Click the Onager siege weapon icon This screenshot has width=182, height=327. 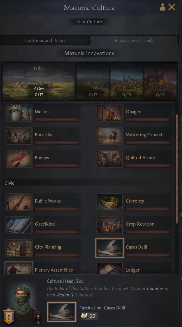(110, 113)
